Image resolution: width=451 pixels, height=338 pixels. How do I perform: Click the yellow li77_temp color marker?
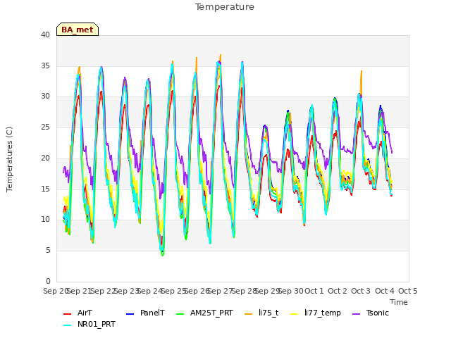tap(295, 314)
